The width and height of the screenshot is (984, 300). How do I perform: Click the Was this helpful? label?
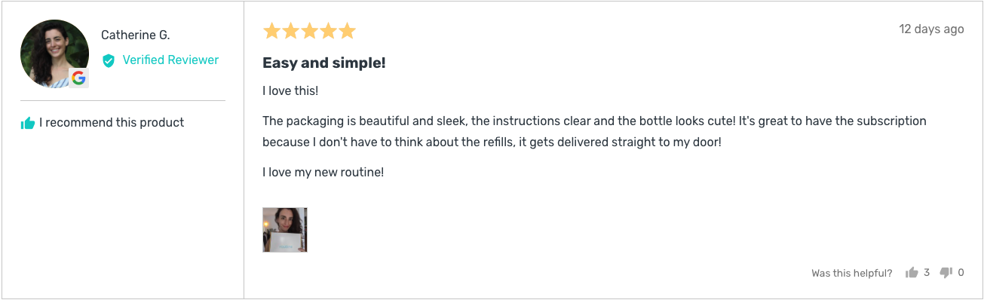click(x=852, y=274)
